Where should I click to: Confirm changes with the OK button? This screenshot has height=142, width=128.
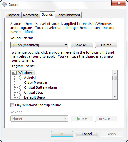pos(62,134)
